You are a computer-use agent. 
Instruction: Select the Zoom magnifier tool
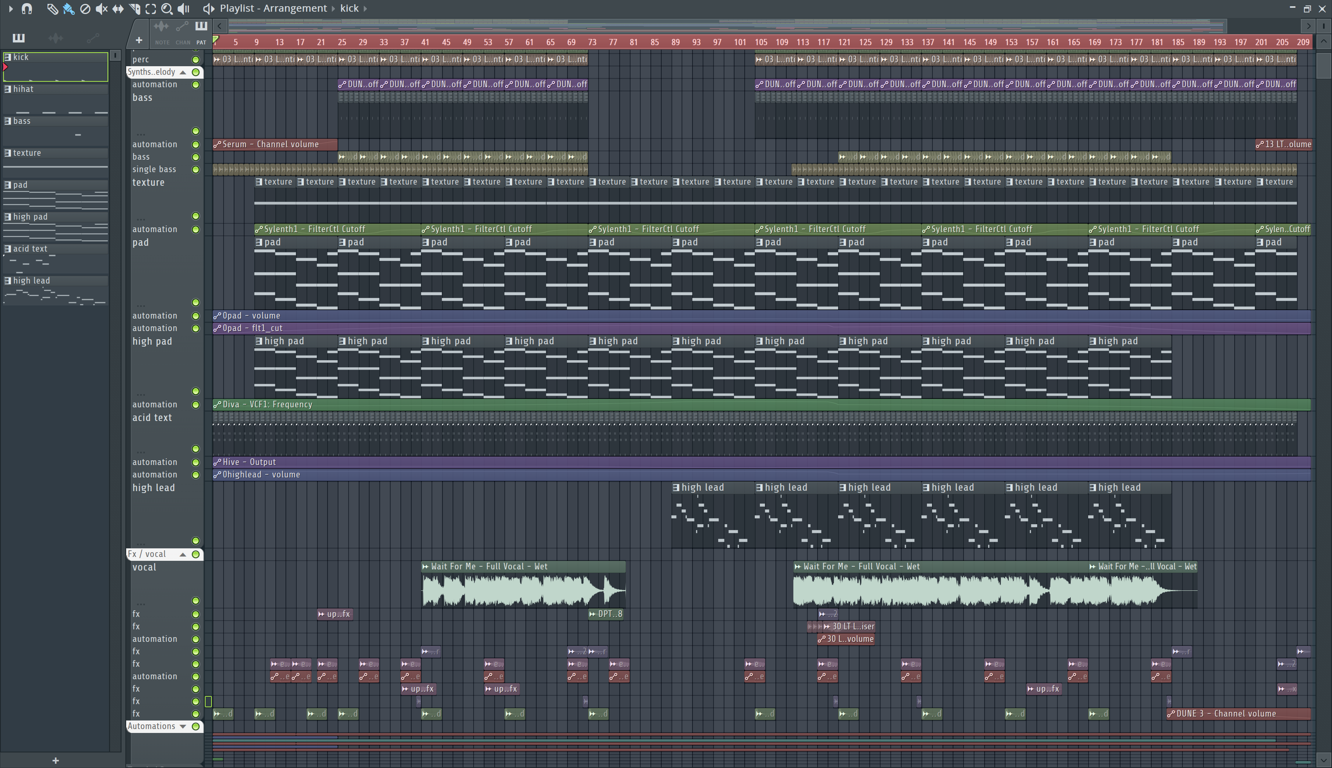(x=167, y=9)
